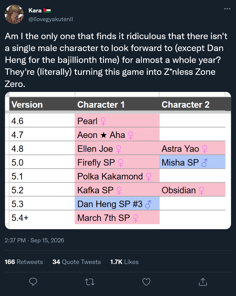Click the reply speech bubble icon
The image size is (236, 296).
(x=33, y=282)
